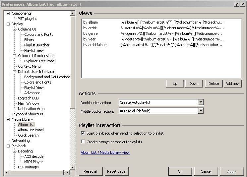
Task: Collapse the Columns UI tree node
Action: (14, 29)
